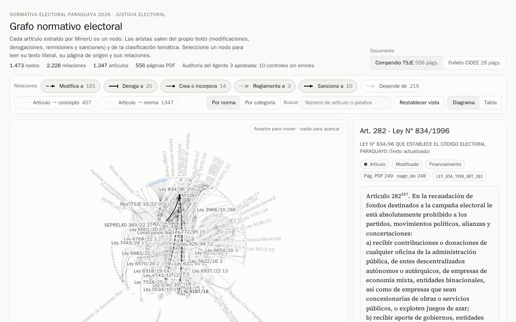Click the "Art. 282 - Ley N° 834/1996" heading
This screenshot has height=322, width=516.
point(405,131)
